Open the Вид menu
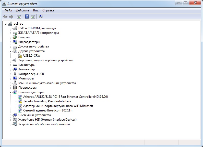 coord(36,10)
